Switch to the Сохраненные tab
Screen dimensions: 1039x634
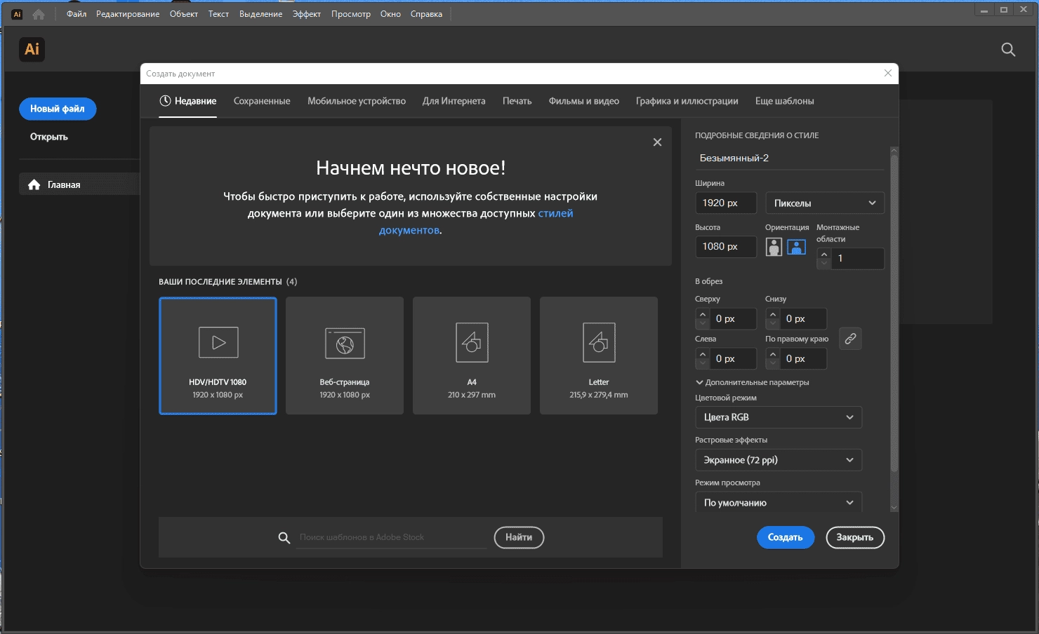(x=262, y=101)
